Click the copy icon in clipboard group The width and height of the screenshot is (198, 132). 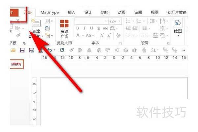click(18, 28)
